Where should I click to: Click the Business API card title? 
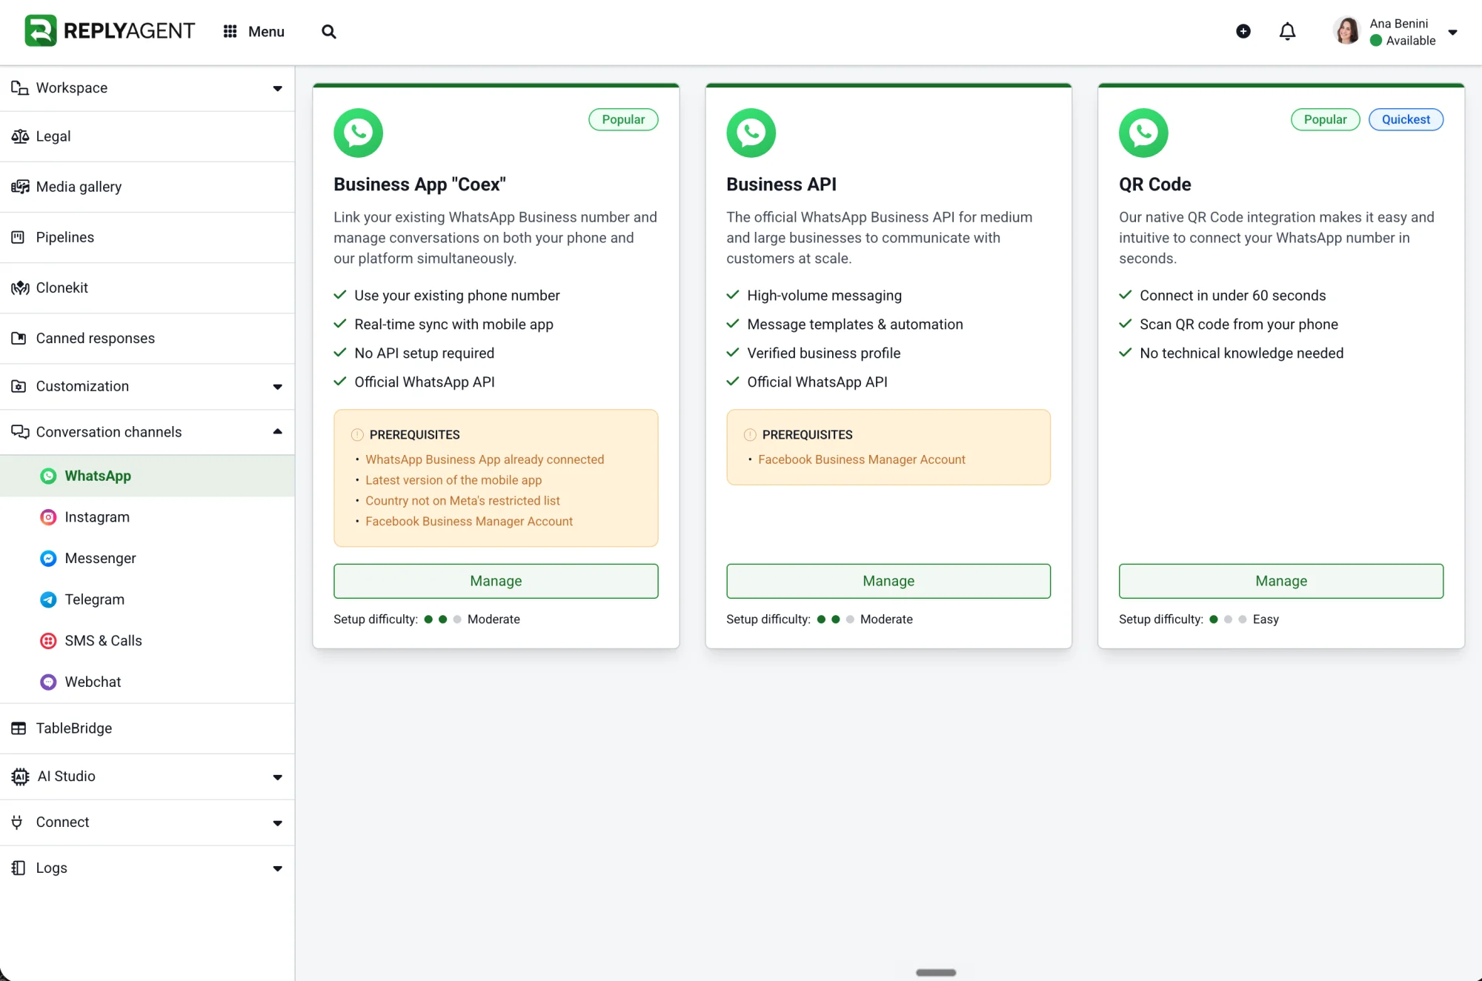point(781,184)
